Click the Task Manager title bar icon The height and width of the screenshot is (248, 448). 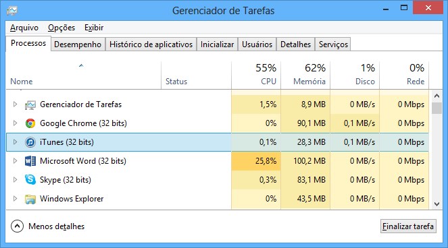coord(12,11)
